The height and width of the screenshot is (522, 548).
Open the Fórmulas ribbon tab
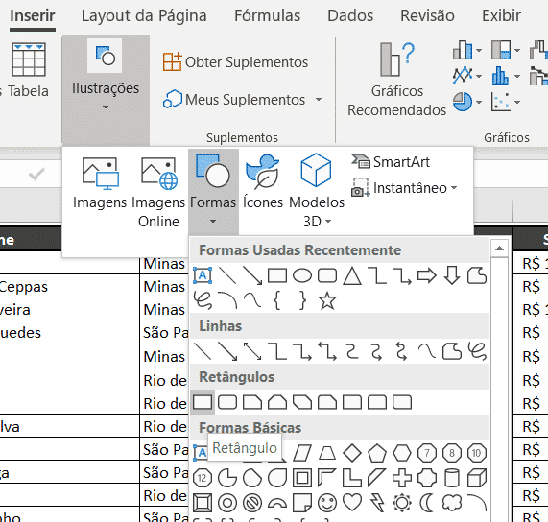[x=267, y=16]
